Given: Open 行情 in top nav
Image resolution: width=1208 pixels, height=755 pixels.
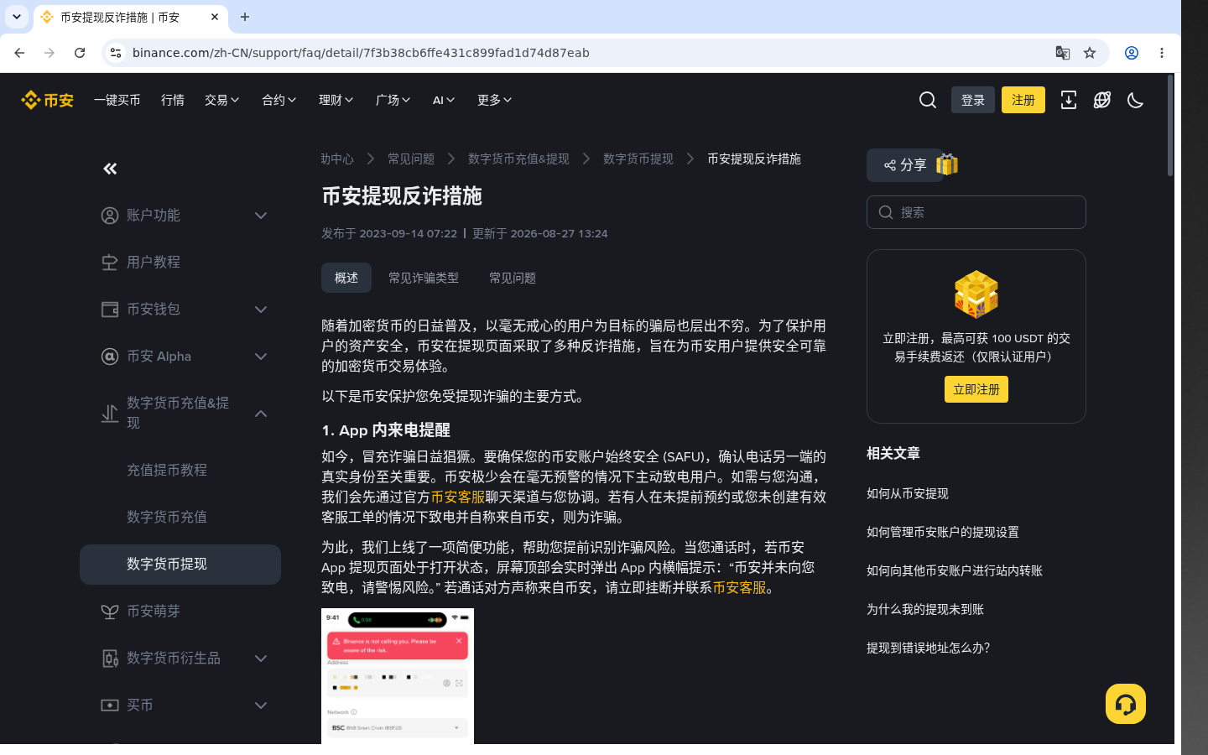Looking at the screenshot, I should pos(173,100).
